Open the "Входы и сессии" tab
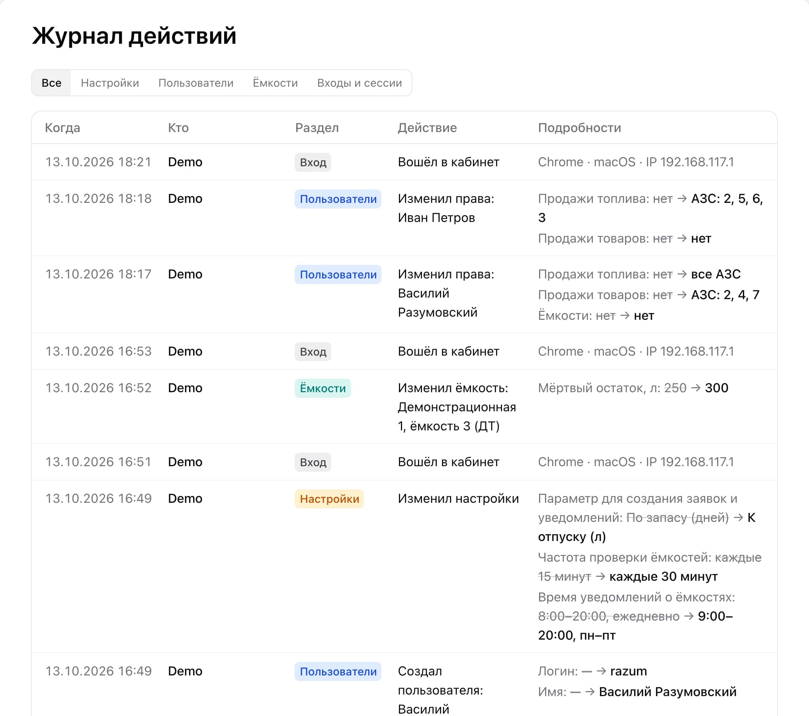The height and width of the screenshot is (716, 809). click(360, 83)
